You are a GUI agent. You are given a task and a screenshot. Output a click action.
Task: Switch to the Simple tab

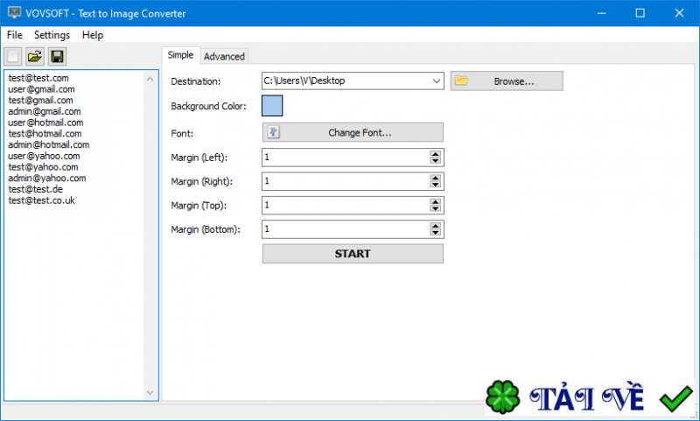tap(180, 55)
